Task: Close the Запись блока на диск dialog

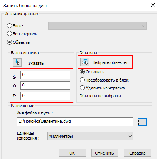Action: point(153,5)
